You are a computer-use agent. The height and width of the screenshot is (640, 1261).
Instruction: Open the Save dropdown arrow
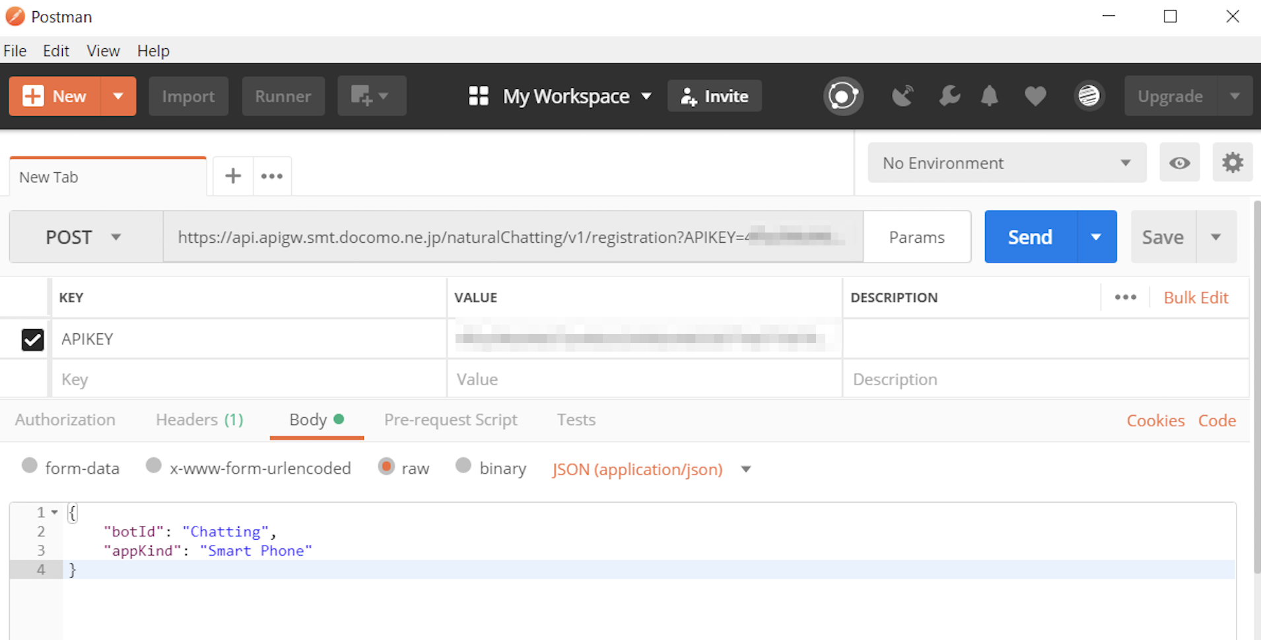click(1215, 237)
